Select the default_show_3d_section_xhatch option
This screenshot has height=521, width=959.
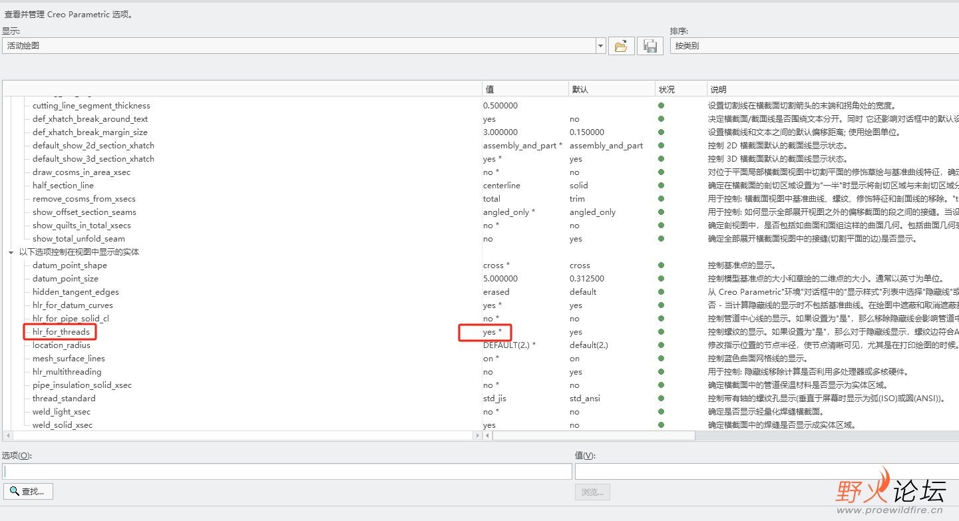(93, 159)
